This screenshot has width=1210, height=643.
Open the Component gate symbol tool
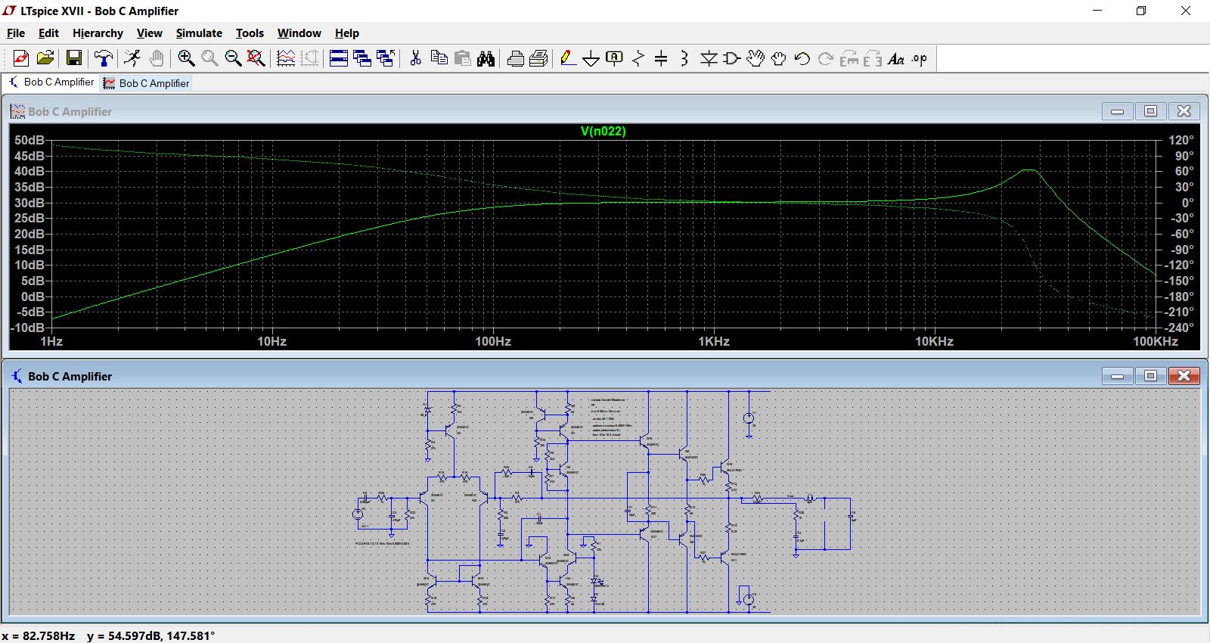point(732,58)
